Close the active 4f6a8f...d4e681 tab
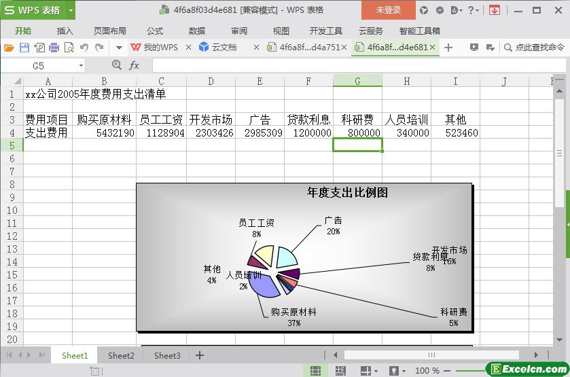This screenshot has height=377, width=570. [x=432, y=48]
